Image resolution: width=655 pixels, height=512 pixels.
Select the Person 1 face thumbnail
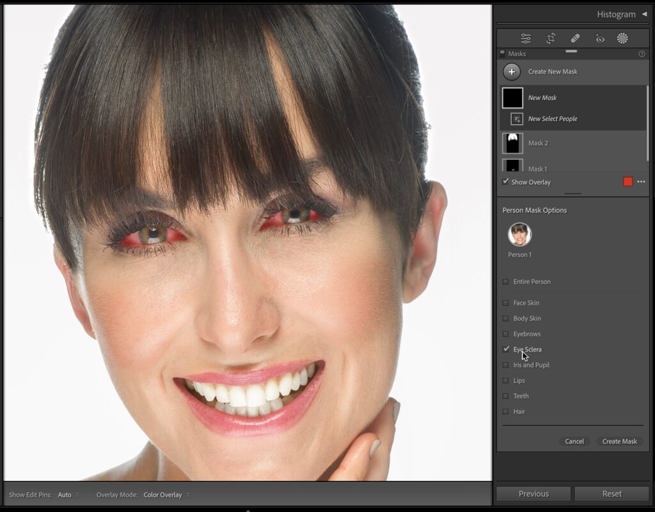click(x=519, y=235)
